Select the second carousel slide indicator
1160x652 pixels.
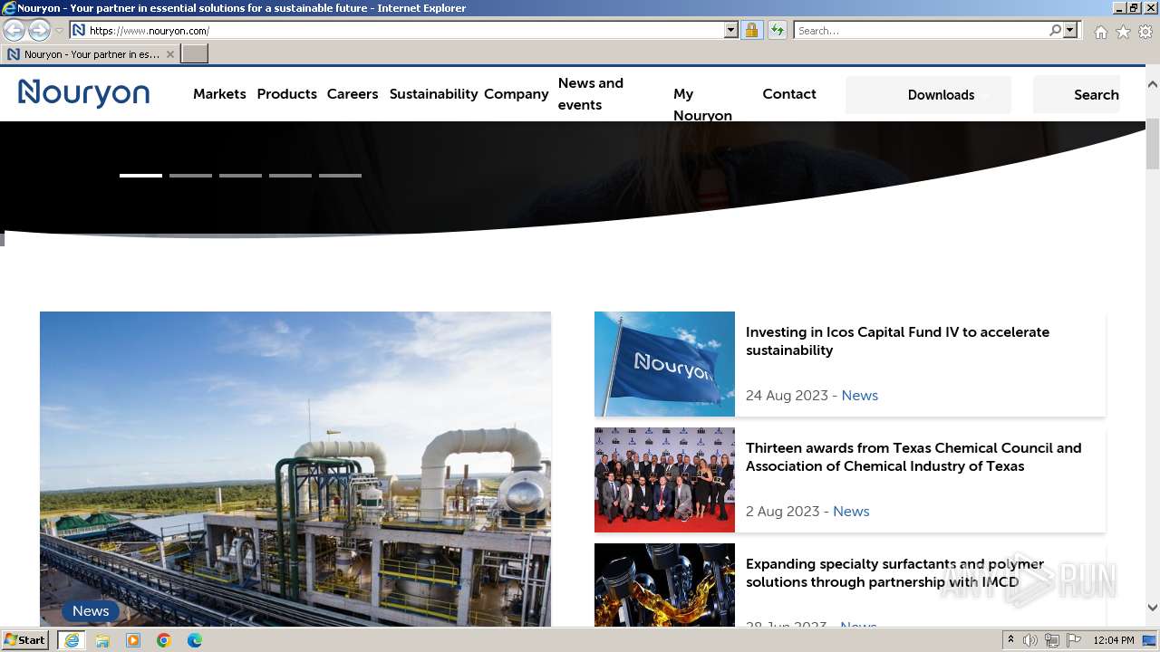pos(190,176)
